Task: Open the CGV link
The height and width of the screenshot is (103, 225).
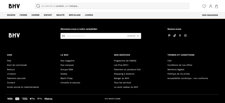Action: (x=170, y=61)
